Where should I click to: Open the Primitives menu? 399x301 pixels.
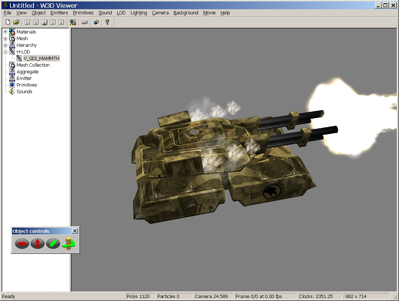pyautogui.click(x=83, y=13)
